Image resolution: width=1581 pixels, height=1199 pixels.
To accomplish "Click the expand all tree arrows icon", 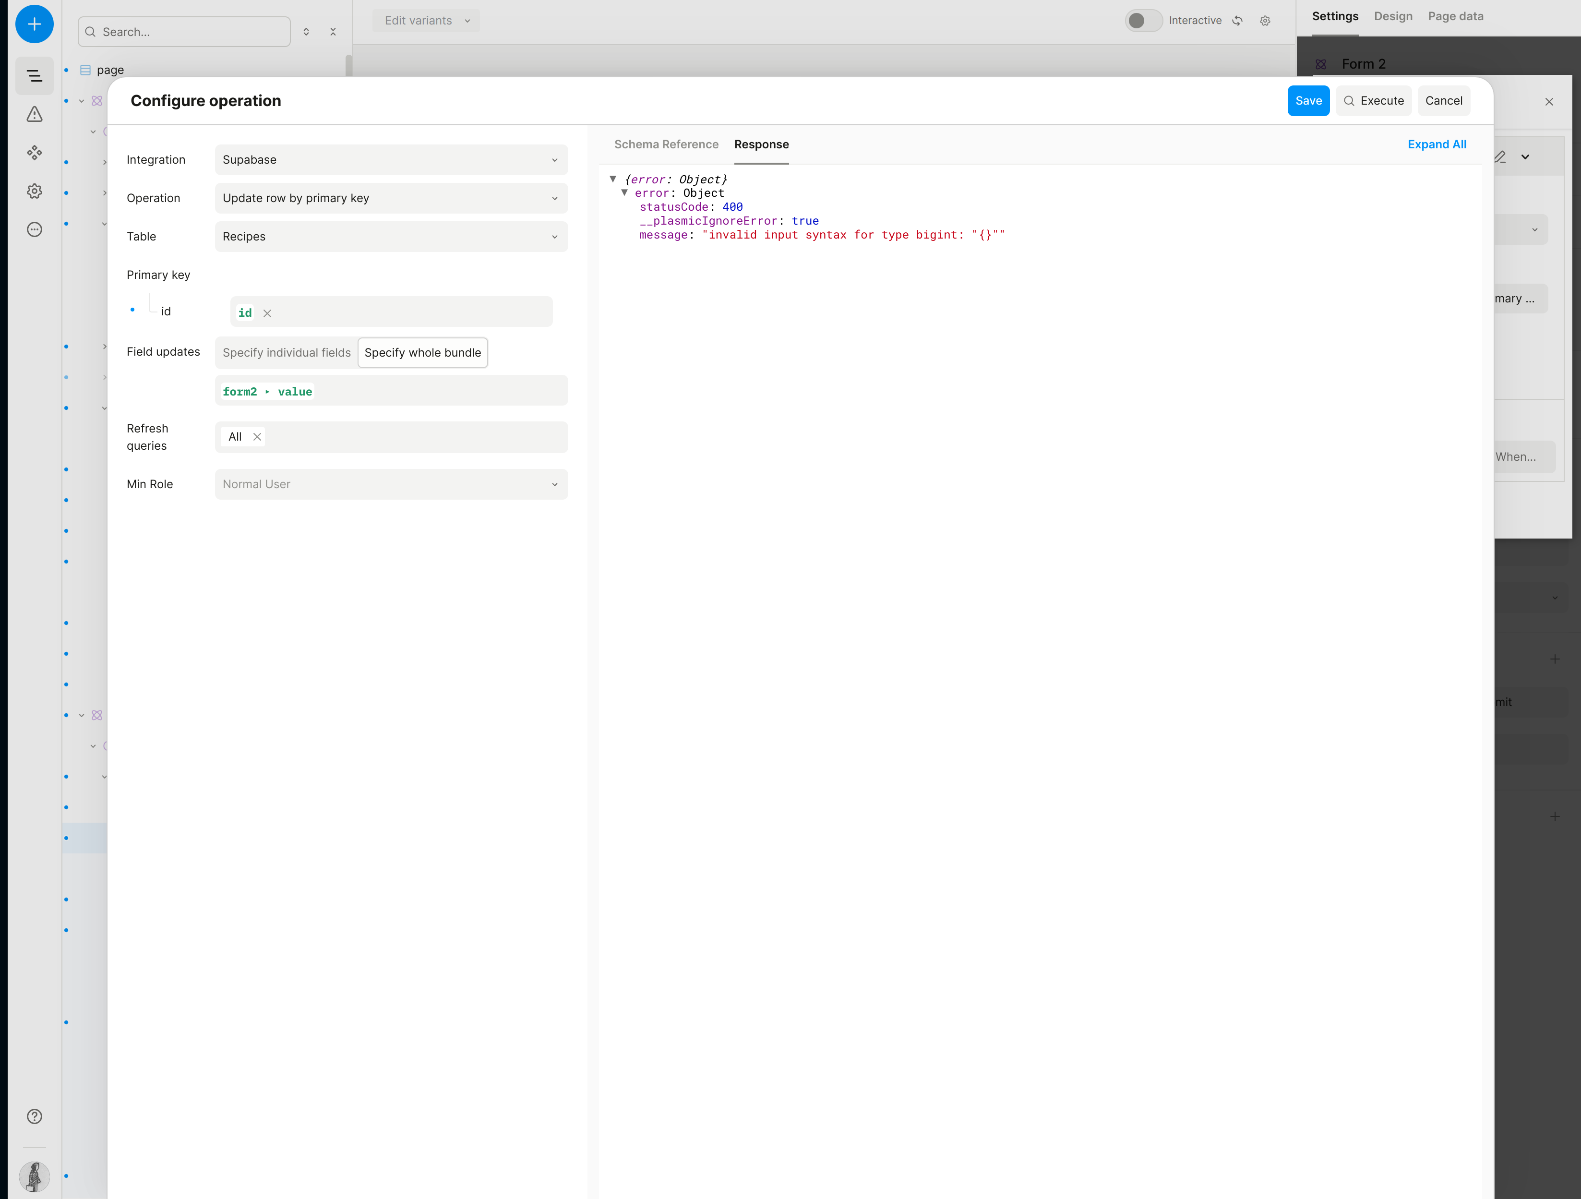I will [306, 32].
